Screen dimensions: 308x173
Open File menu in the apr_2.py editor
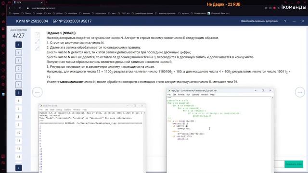169,95
